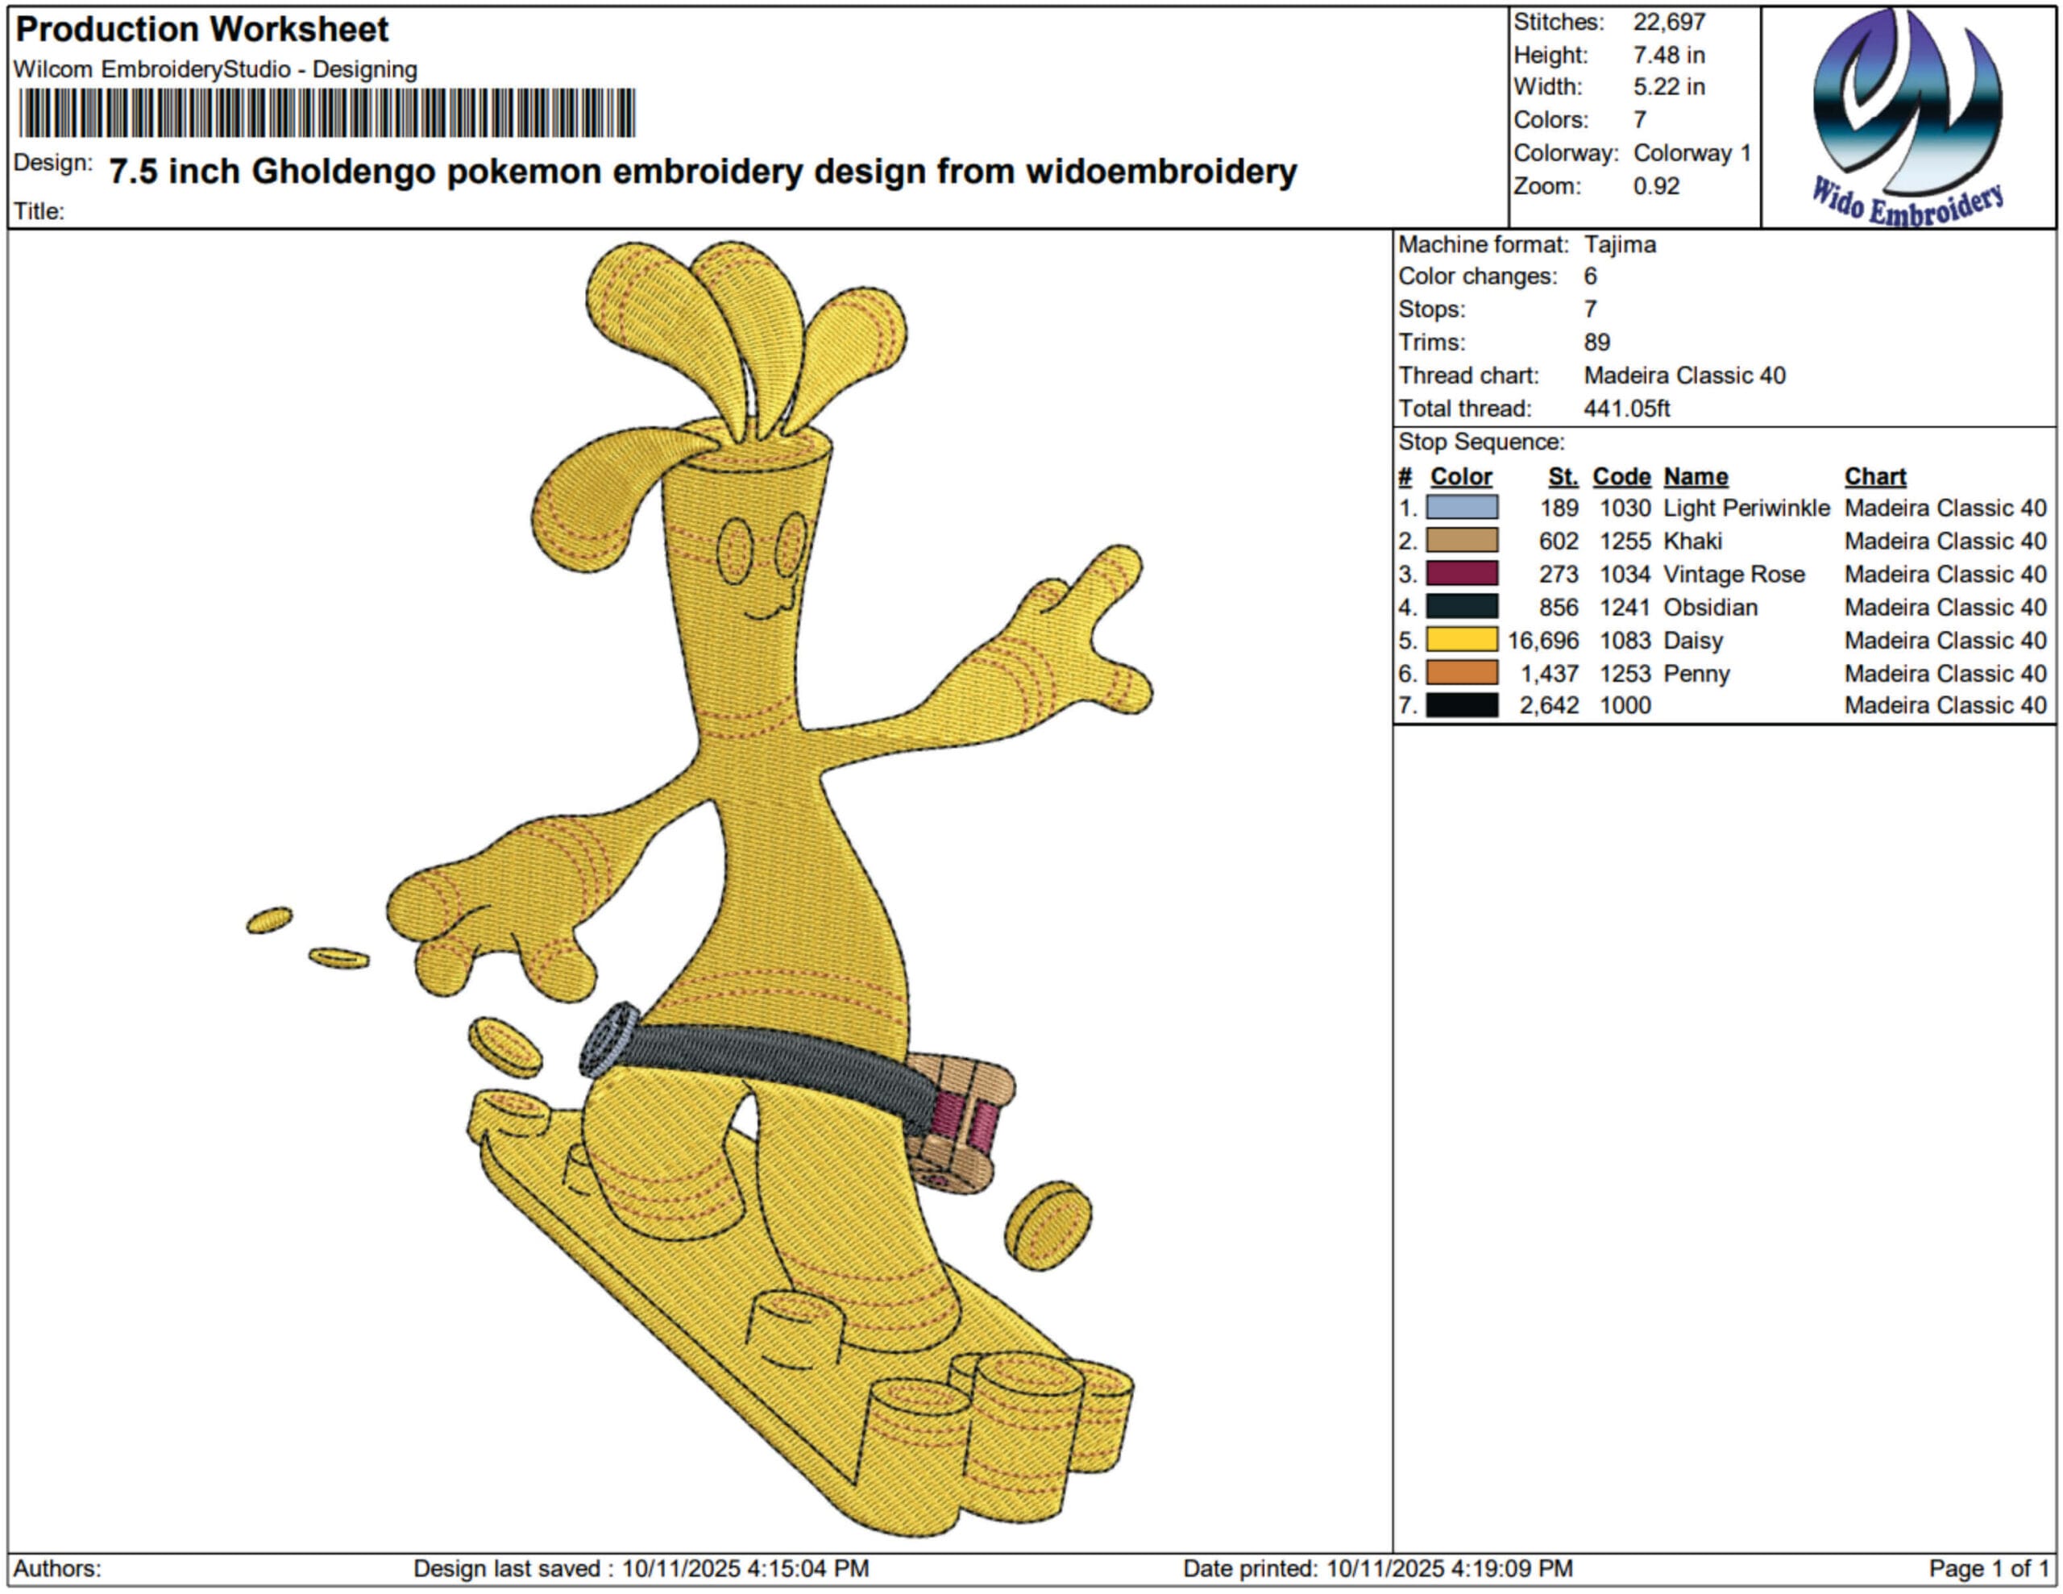Click the Chart column header
This screenshot has width=2063, height=1594.
pos(1875,476)
